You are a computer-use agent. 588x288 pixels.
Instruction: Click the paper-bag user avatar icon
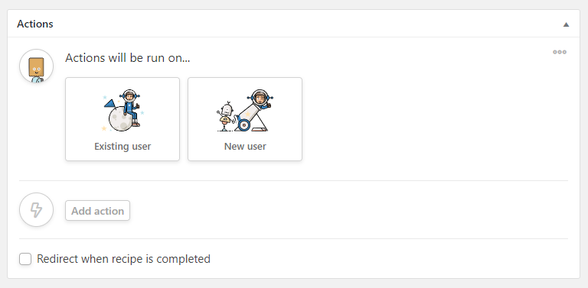37,66
